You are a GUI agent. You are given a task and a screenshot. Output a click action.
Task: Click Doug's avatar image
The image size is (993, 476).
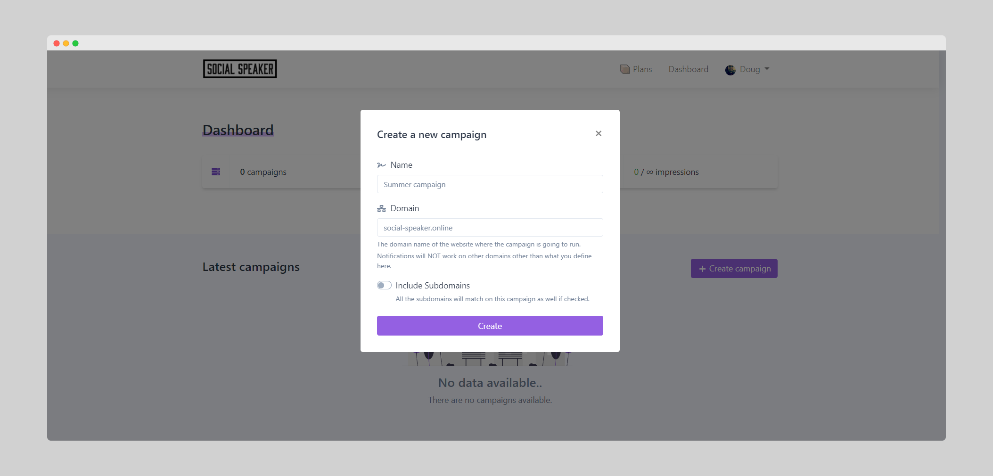(730, 70)
